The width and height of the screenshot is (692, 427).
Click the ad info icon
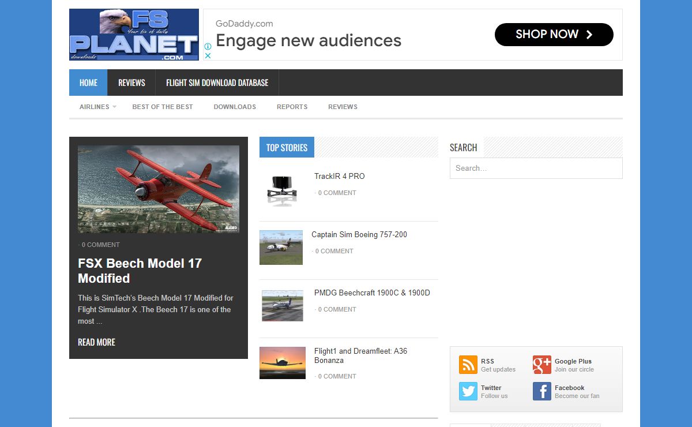[x=208, y=47]
